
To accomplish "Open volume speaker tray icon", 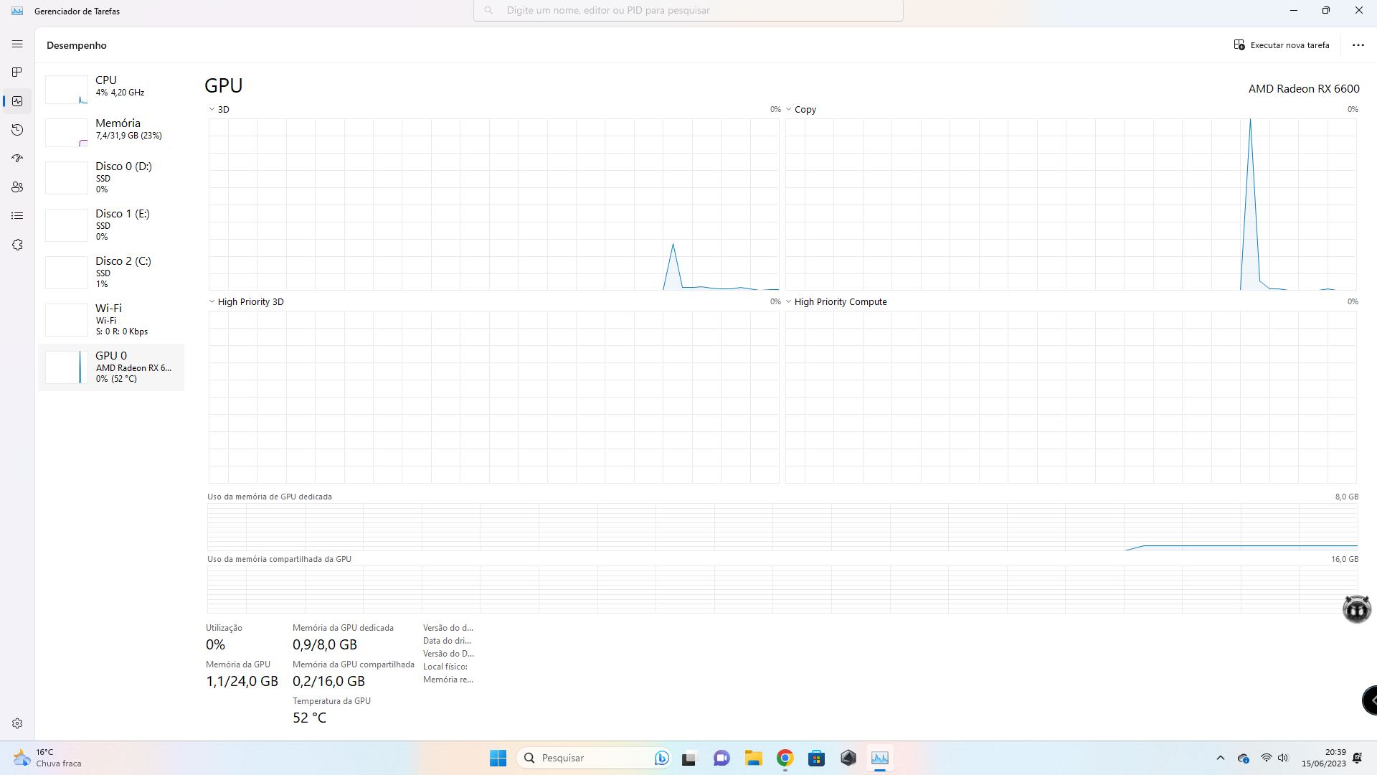I will pyautogui.click(x=1283, y=758).
